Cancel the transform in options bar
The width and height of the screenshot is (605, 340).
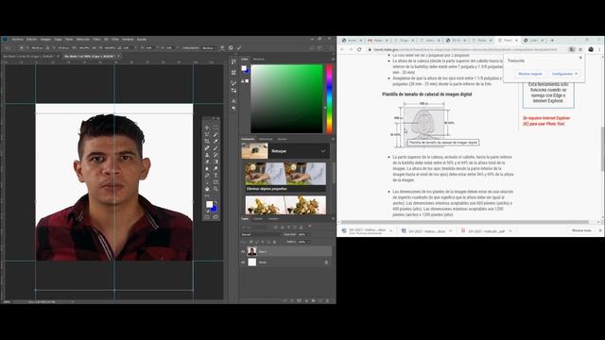pyautogui.click(x=231, y=48)
